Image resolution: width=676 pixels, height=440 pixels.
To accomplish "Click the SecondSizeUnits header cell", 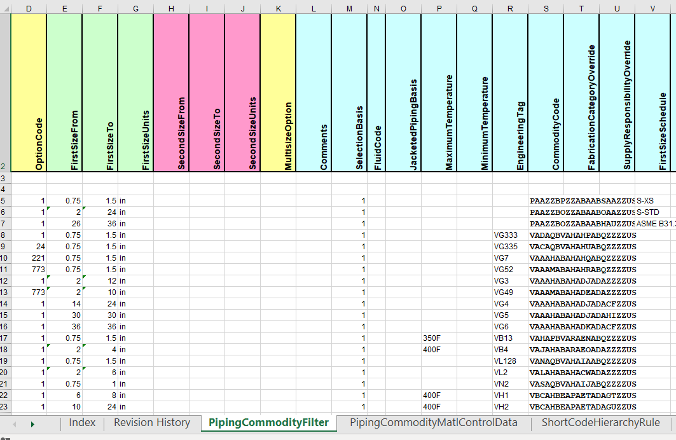I will (242, 93).
